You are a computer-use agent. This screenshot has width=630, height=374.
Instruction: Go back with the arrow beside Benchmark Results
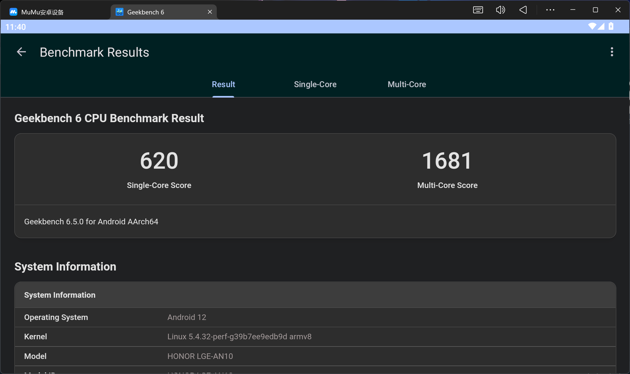pyautogui.click(x=21, y=52)
